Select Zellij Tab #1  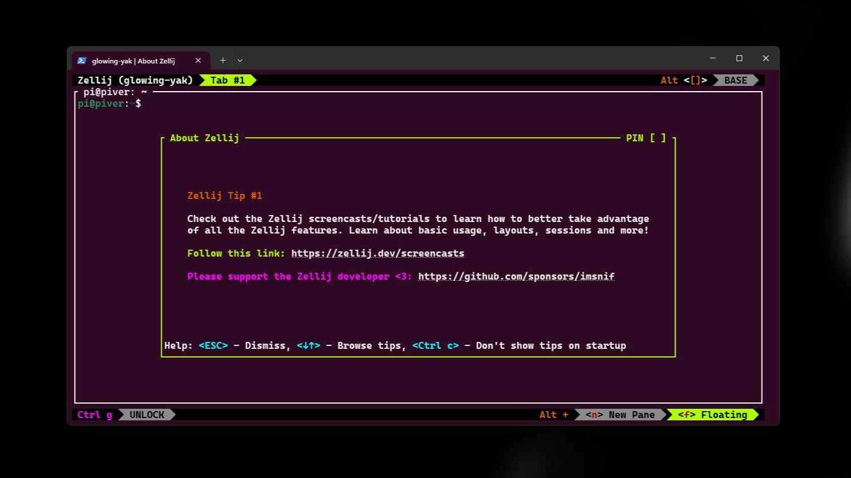coord(227,80)
